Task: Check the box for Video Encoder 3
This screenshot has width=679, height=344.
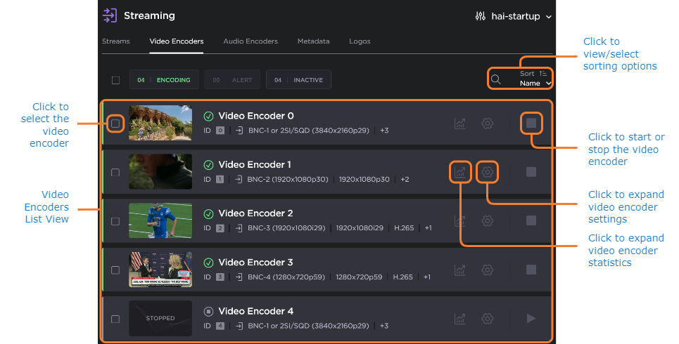Action: tap(115, 270)
